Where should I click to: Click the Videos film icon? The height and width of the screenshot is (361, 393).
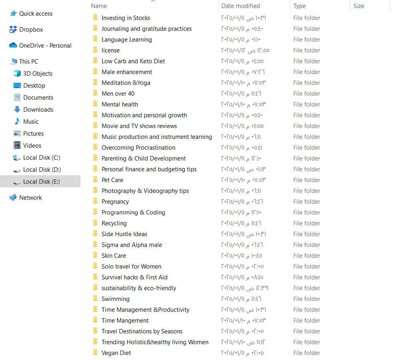tap(17, 145)
